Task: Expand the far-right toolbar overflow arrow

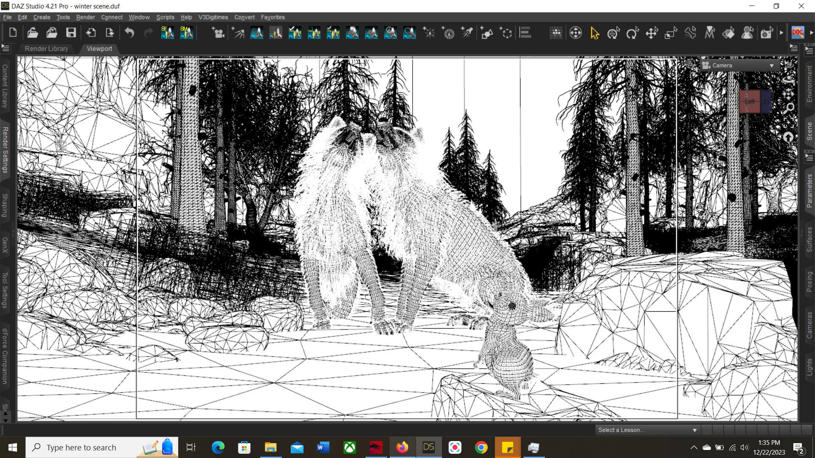Action: tap(811, 33)
